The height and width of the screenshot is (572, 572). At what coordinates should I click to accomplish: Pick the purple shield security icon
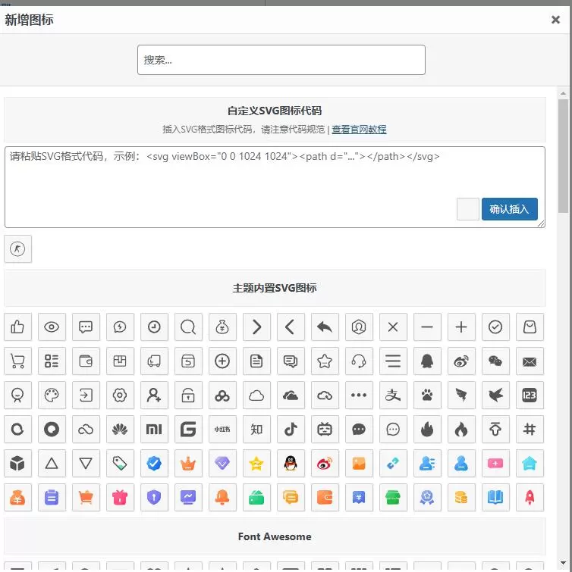pos(154,498)
